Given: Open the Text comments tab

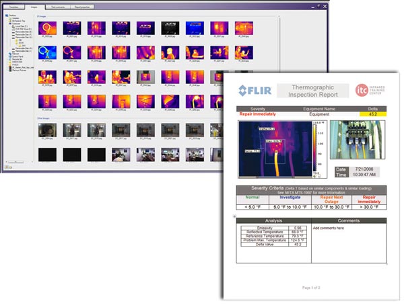Looking at the screenshot, I should tap(58, 7).
